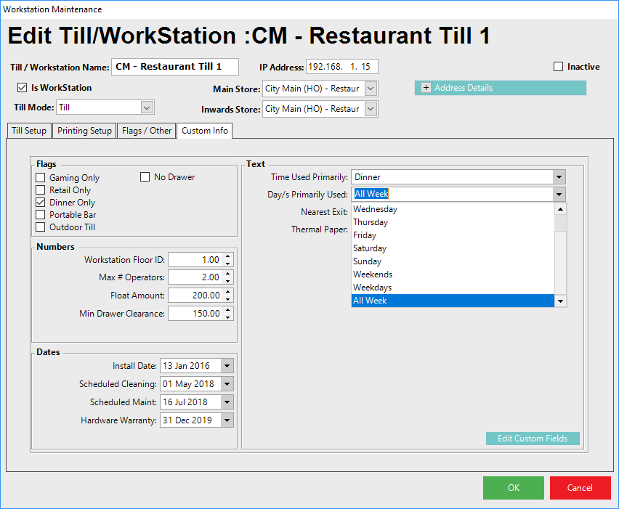Expand the Address Details plus icon
Screen dimensions: 619x509
(426, 88)
